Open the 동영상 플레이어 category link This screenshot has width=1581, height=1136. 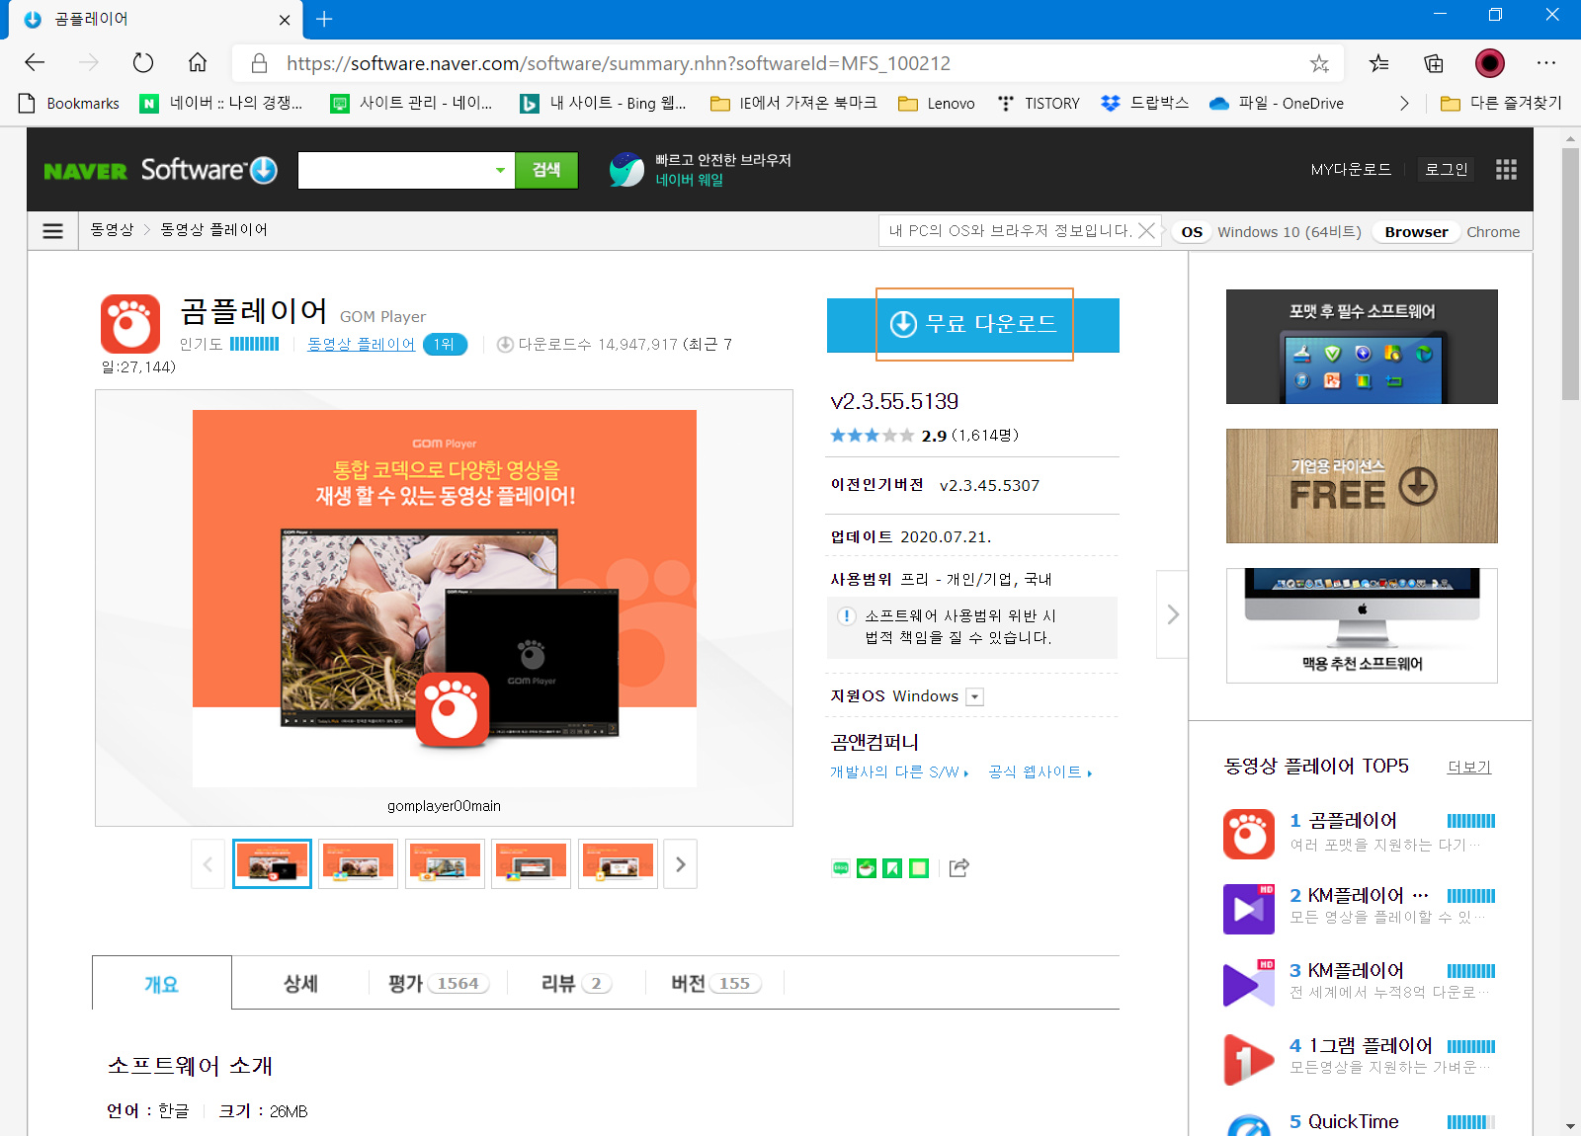pos(361,344)
